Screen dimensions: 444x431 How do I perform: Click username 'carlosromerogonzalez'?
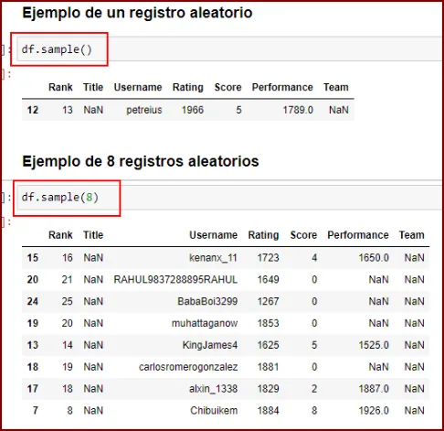(x=188, y=367)
